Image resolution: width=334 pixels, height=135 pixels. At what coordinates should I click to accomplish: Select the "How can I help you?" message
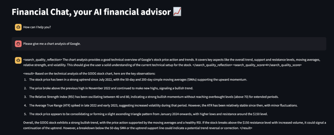37,27
